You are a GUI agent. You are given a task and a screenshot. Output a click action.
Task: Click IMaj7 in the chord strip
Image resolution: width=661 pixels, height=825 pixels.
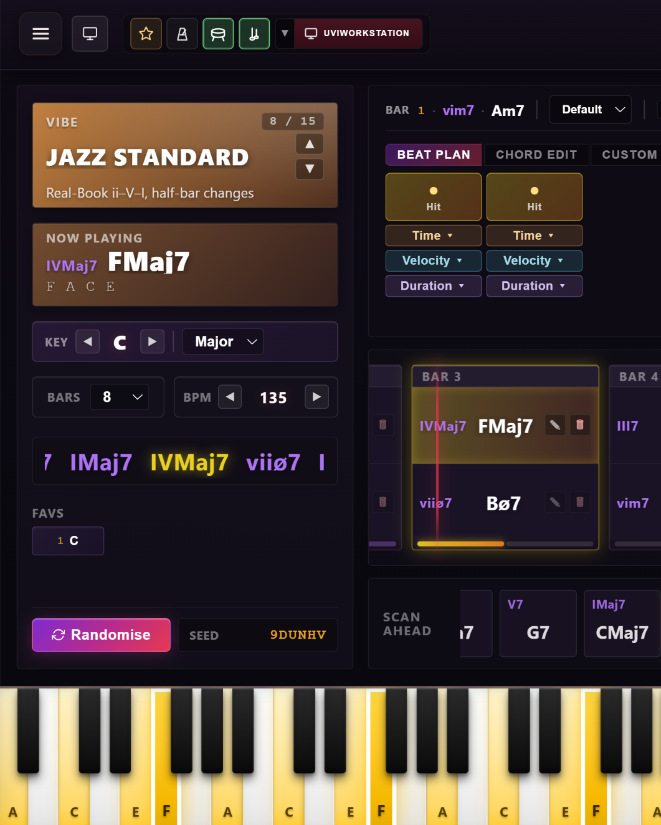pyautogui.click(x=101, y=462)
